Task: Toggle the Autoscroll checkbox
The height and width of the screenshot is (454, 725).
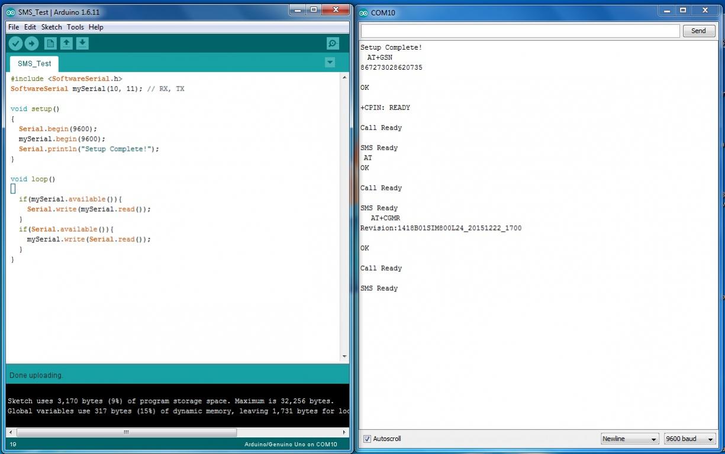Action: pyautogui.click(x=367, y=439)
